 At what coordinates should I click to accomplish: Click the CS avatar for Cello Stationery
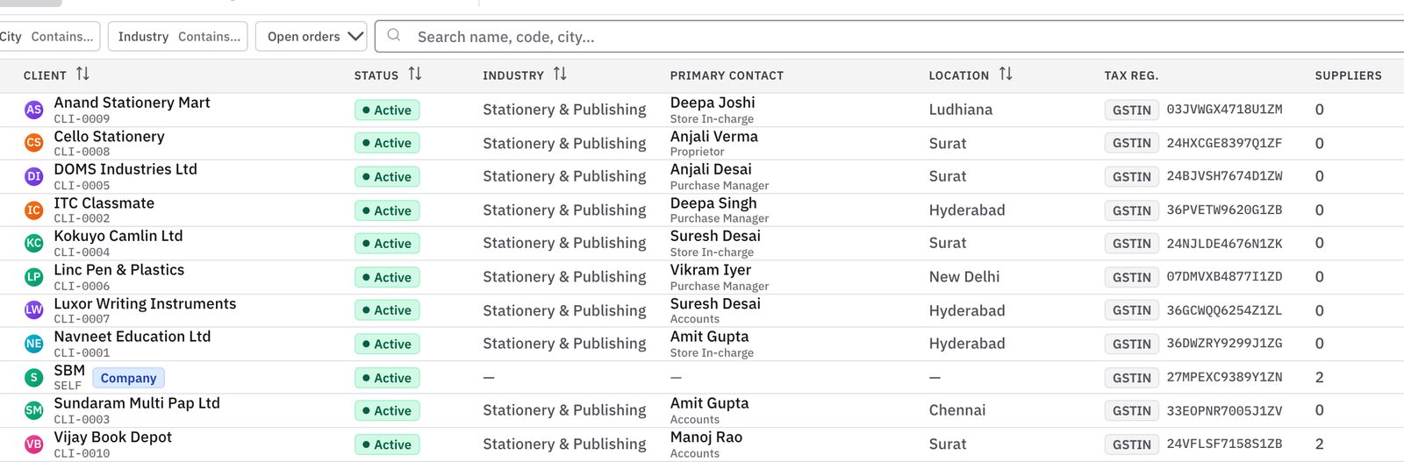point(33,143)
